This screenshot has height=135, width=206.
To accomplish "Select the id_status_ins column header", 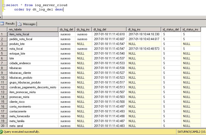I will pyautogui.click(x=191, y=29).
